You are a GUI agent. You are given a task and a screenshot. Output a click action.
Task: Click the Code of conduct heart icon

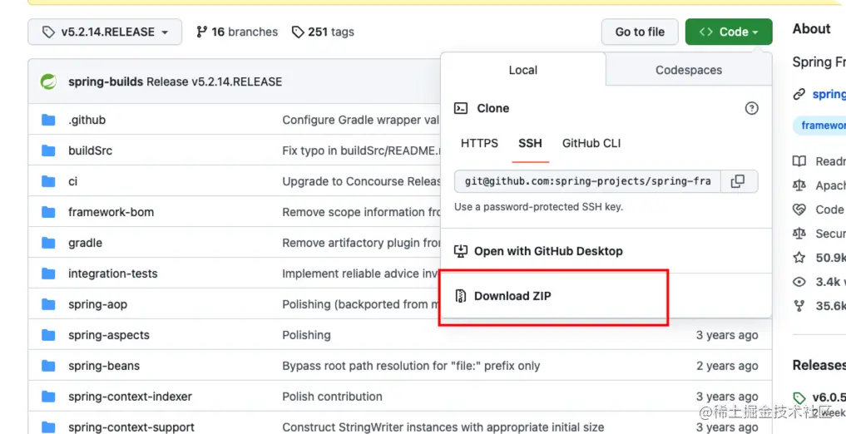(x=799, y=210)
